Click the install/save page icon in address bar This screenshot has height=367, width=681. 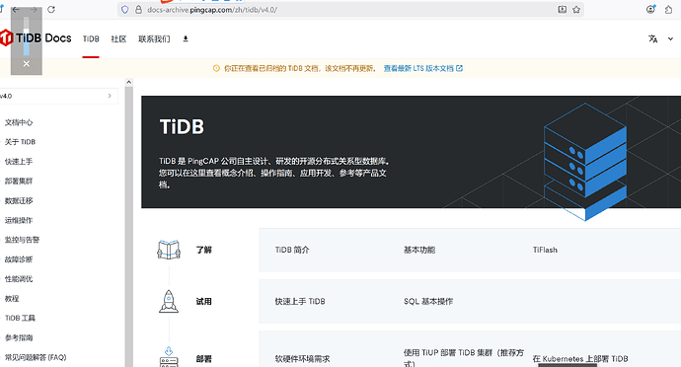coord(562,10)
